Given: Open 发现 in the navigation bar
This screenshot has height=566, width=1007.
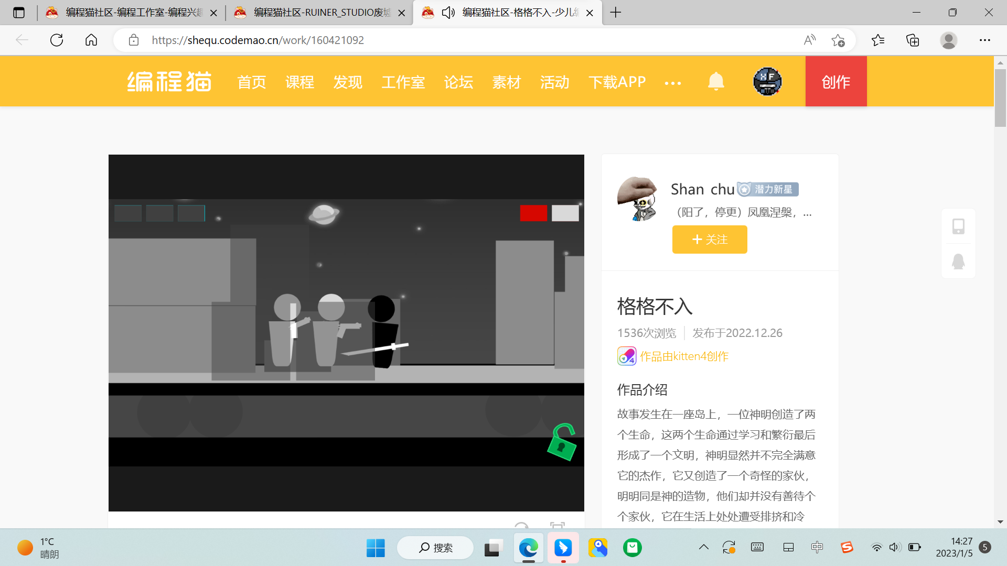Looking at the screenshot, I should coord(348,82).
